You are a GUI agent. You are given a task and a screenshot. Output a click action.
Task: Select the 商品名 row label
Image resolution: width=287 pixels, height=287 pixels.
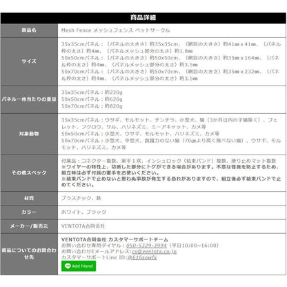[29, 30]
